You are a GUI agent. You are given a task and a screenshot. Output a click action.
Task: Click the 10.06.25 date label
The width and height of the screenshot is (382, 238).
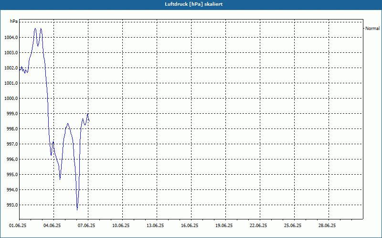(121, 226)
